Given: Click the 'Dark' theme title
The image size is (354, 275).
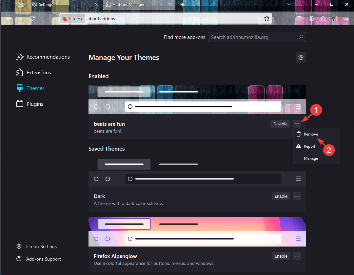Looking at the screenshot, I should pyautogui.click(x=99, y=196).
